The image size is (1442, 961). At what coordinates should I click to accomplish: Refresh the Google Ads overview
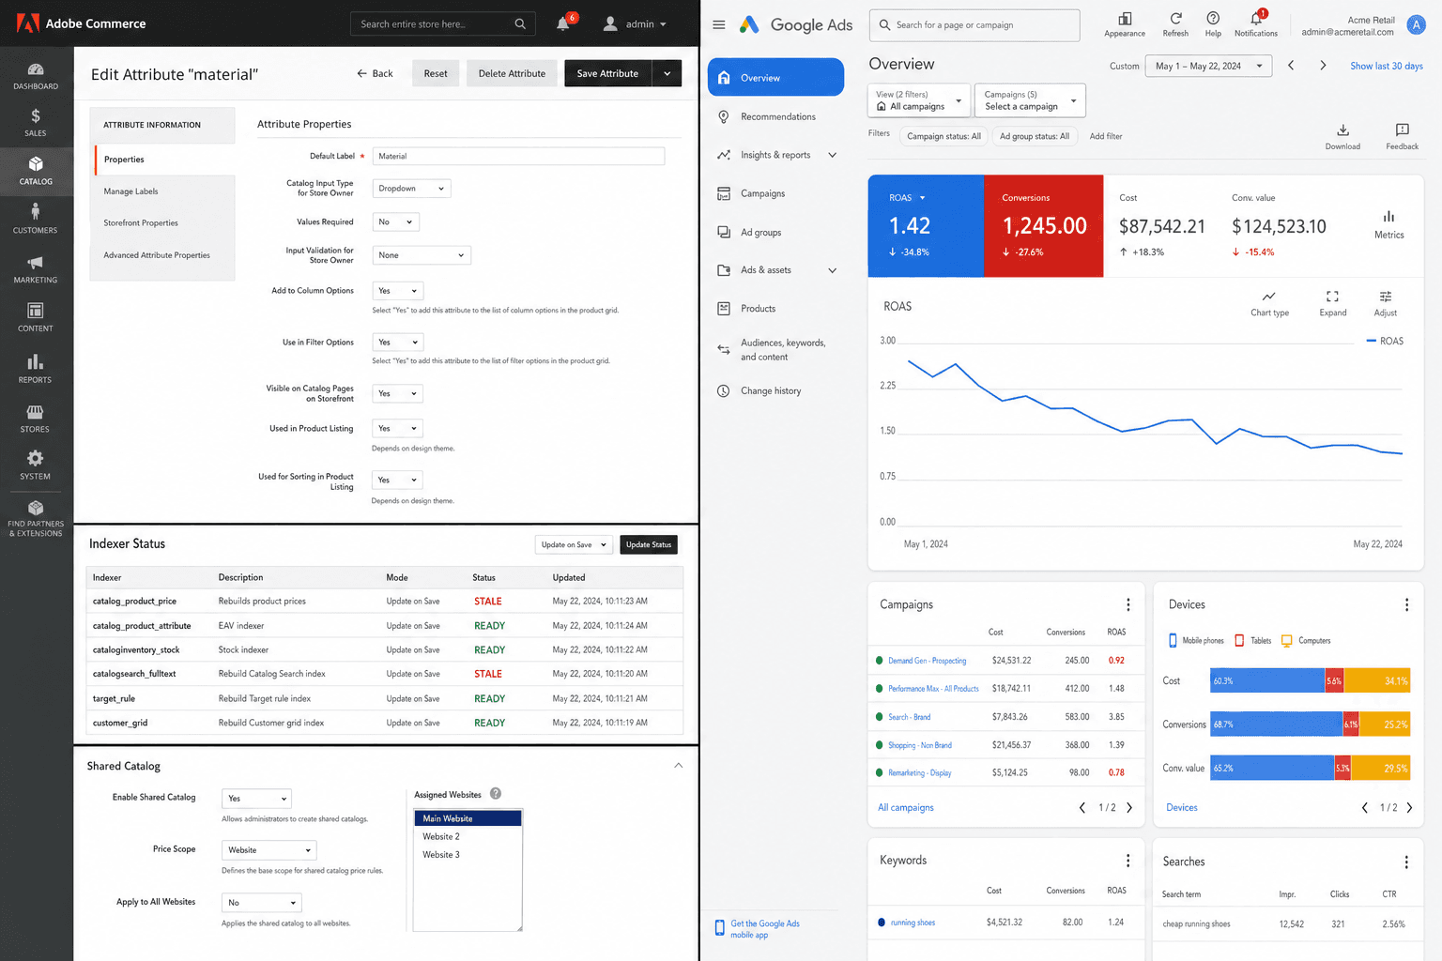click(1175, 24)
